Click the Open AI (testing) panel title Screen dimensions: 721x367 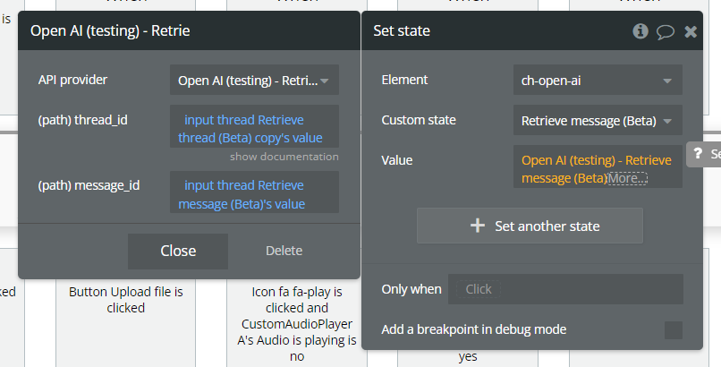click(x=110, y=31)
